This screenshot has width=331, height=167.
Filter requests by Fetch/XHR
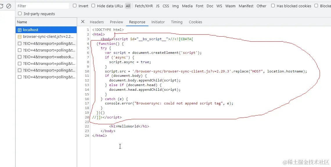pyautogui.click(x=144, y=6)
